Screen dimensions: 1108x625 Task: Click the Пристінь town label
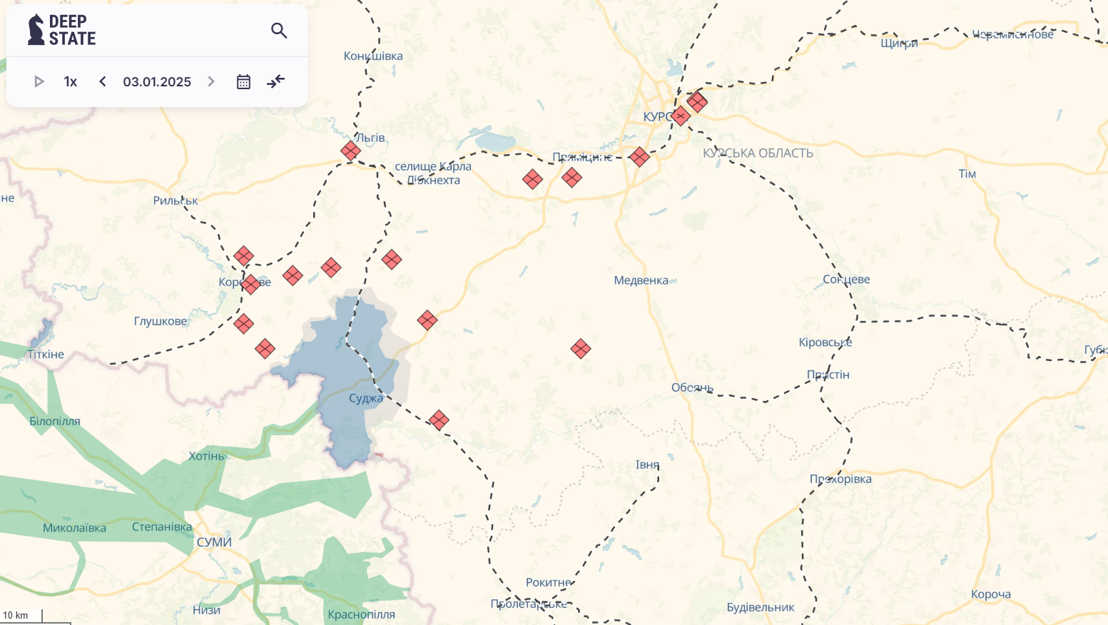(x=828, y=375)
